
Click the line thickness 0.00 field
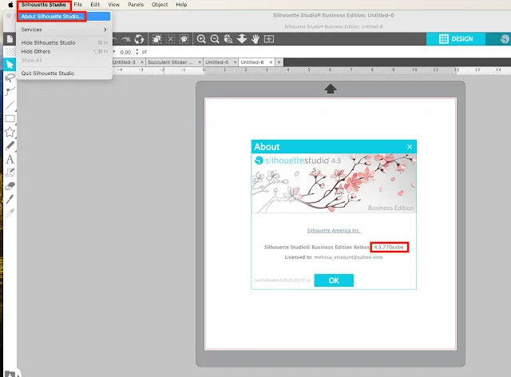(125, 52)
